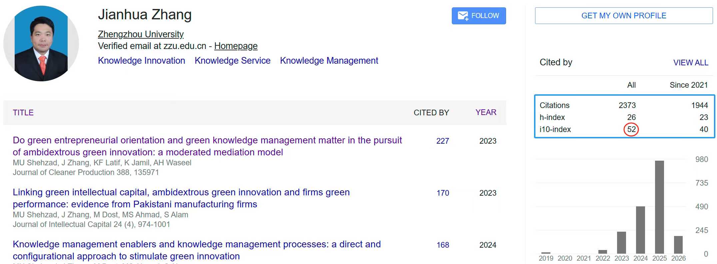Open citation count 227 for first paper
717x264 pixels.
click(x=442, y=141)
